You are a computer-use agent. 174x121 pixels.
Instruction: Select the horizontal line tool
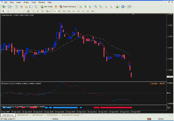pyautogui.click(x=19, y=11)
